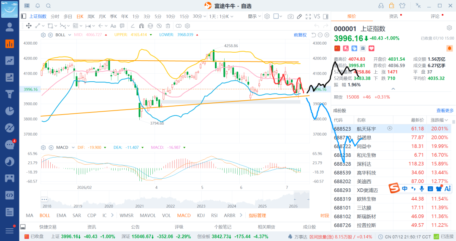This screenshot has width=456, height=241.
Task: Expand the MACD indicator dropdown arrow
Action: [x=73, y=147]
